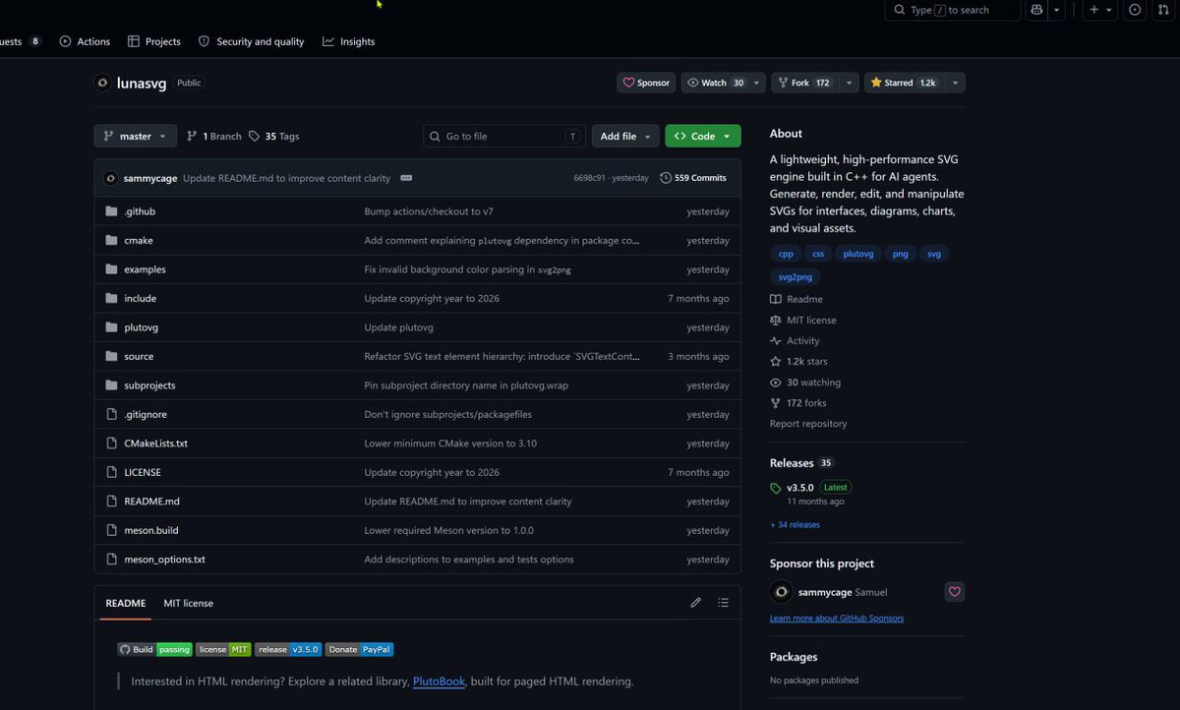This screenshot has height=710, width=1180.
Task: Focus the 'Type / to search' box
Action: pyautogui.click(x=953, y=10)
